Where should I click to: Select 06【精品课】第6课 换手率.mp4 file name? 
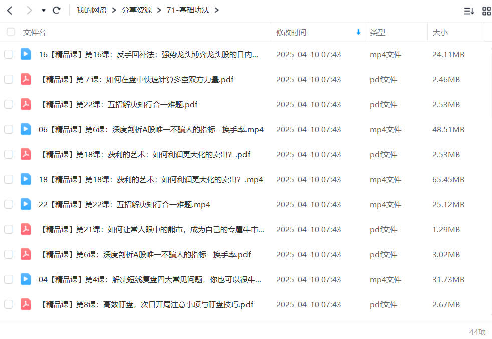click(151, 129)
